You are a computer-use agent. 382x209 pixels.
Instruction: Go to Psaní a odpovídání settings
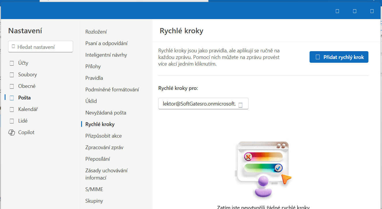(x=107, y=43)
